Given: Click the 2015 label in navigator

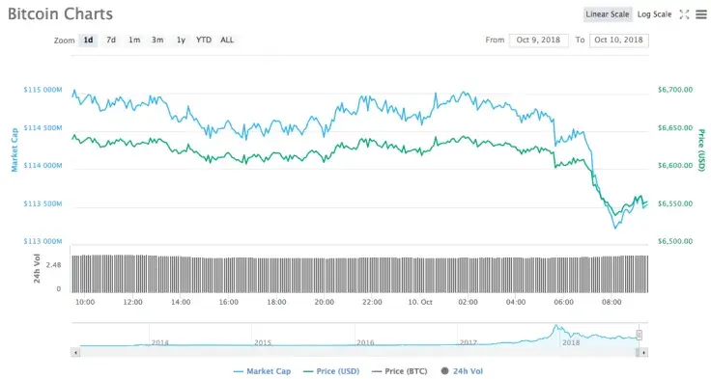Looking at the screenshot, I should point(263,342).
